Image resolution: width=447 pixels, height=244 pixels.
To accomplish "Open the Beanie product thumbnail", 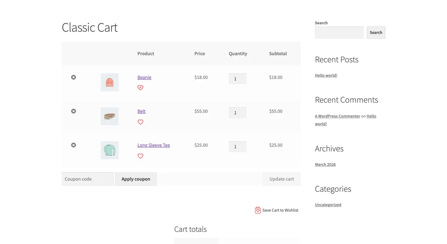I will click(x=110, y=82).
